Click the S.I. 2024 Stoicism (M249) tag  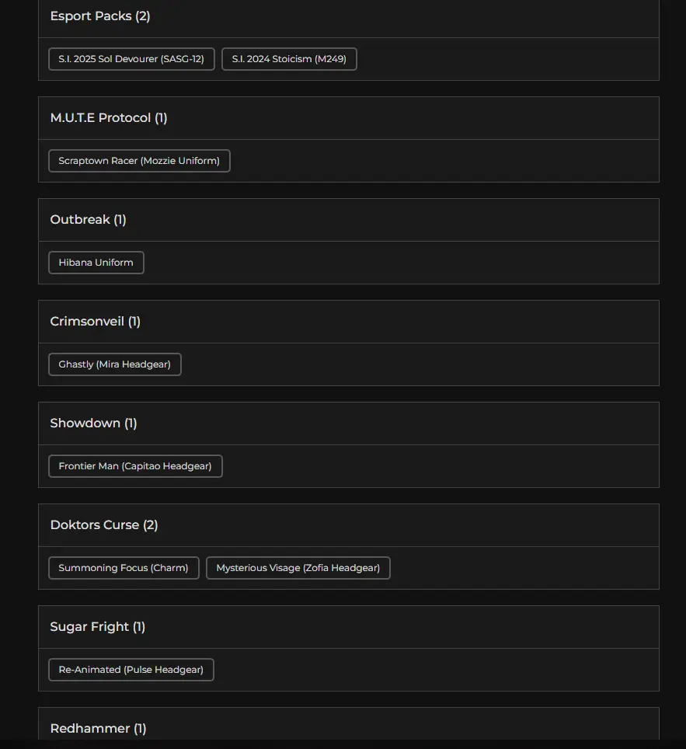pos(289,59)
